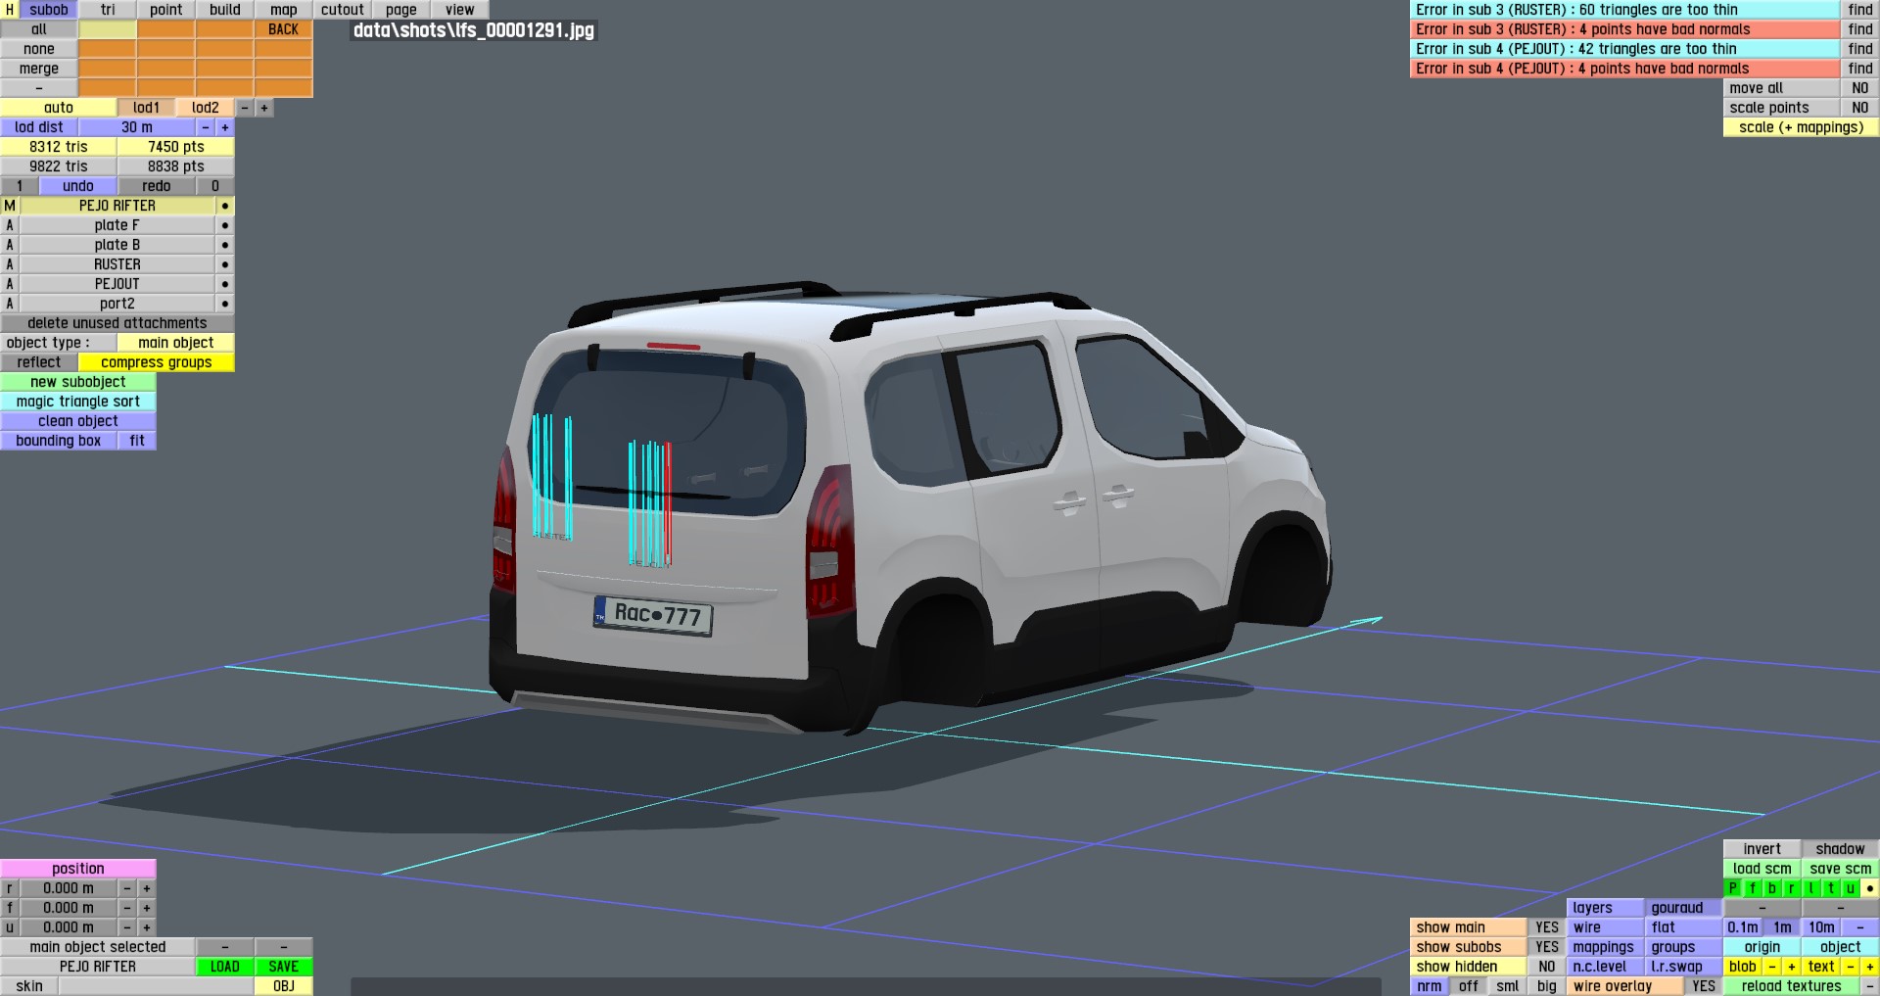Toggle the dot on the plate F row

point(225,225)
